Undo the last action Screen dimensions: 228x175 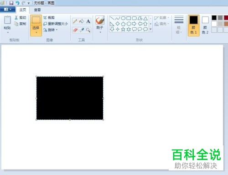point(18,3)
